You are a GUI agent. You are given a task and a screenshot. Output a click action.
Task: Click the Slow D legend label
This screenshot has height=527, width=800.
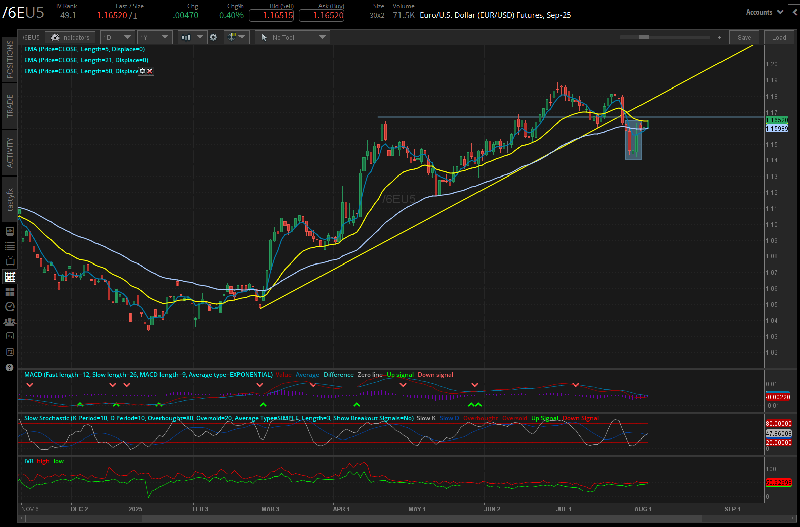click(x=449, y=418)
